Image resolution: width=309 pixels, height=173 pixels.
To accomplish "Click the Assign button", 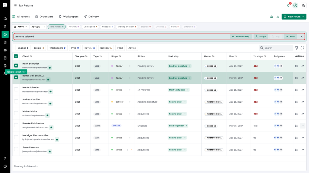I will click(x=261, y=36).
